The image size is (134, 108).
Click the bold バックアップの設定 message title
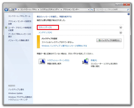coord(49,39)
